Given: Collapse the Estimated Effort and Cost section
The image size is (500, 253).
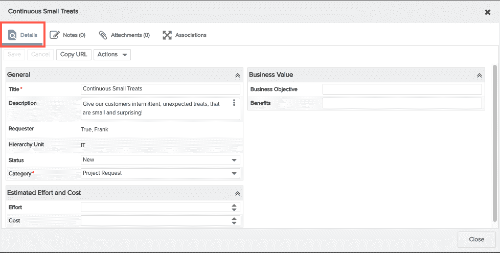Looking at the screenshot, I should coord(237,193).
